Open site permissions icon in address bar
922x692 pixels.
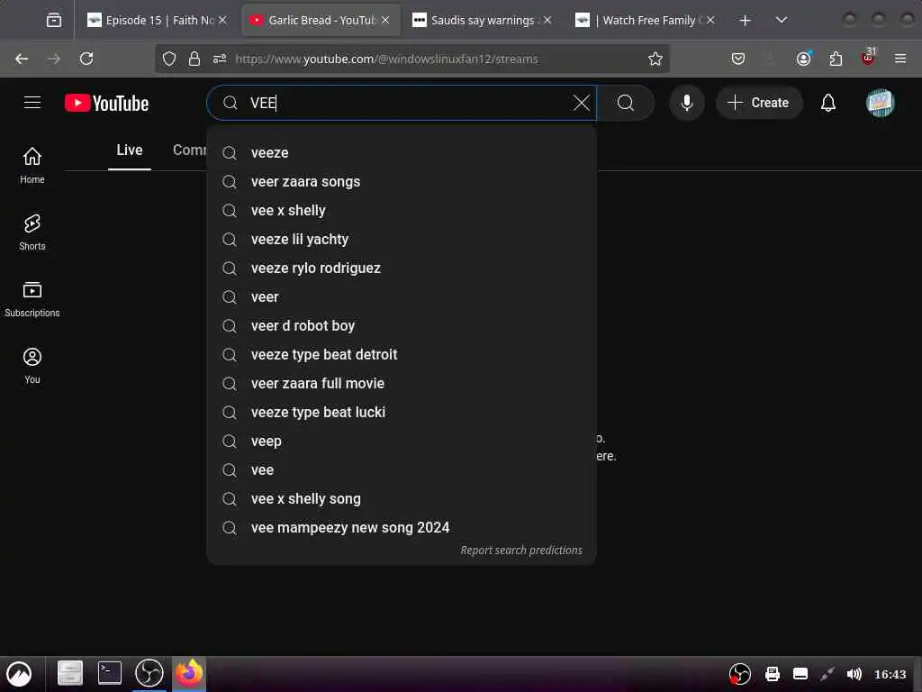point(220,59)
